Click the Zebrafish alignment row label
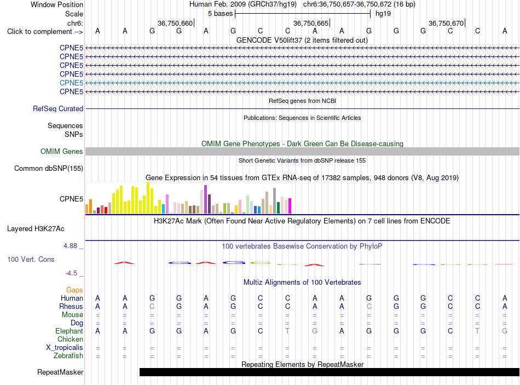 [68, 355]
